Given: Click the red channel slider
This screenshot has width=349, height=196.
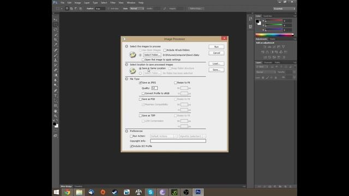Looking at the screenshot, I should (x=274, y=21).
